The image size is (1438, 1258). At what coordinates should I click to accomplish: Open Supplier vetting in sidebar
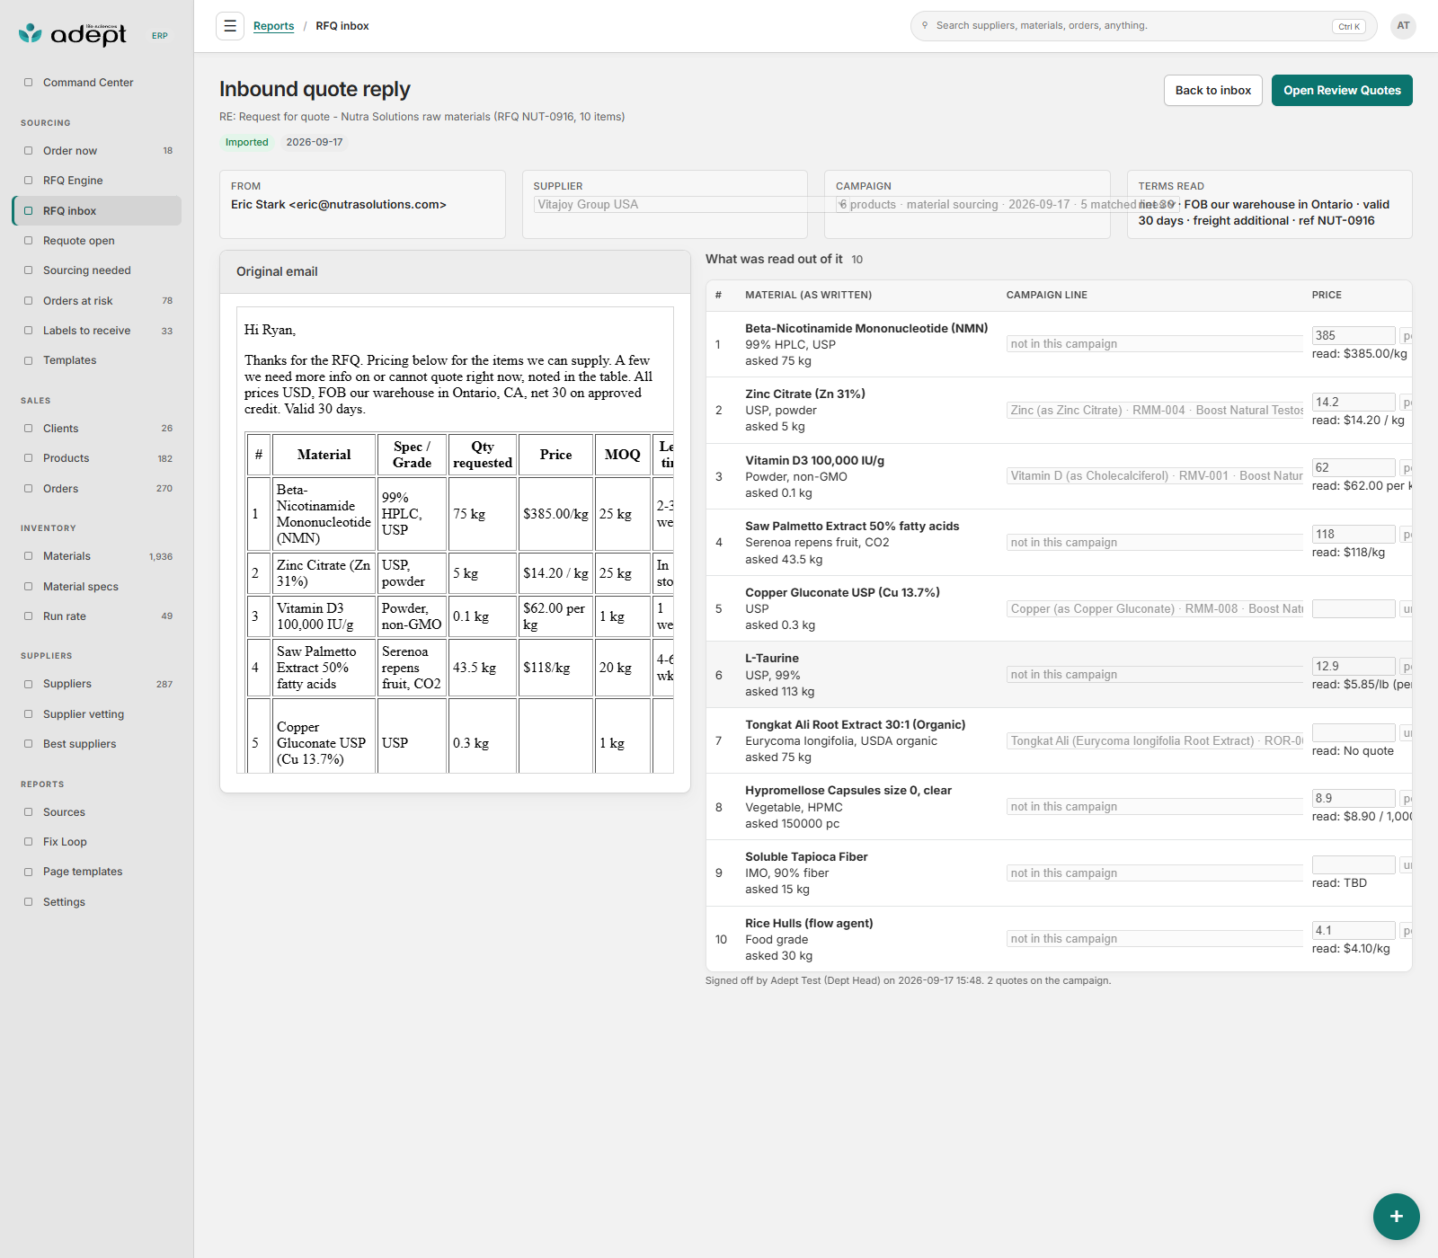[97, 714]
